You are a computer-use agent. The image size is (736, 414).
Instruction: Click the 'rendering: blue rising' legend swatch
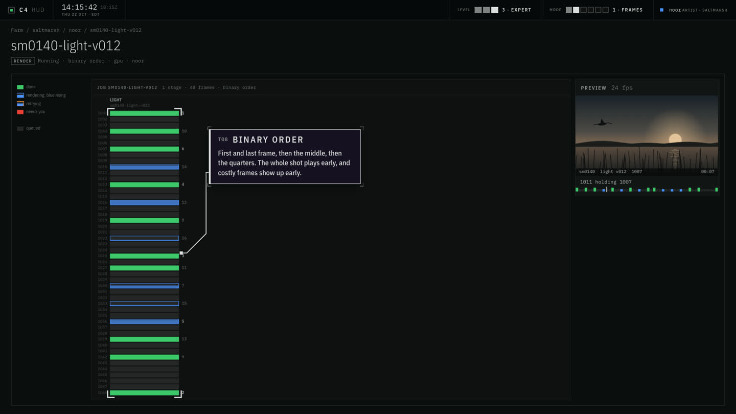(x=20, y=95)
